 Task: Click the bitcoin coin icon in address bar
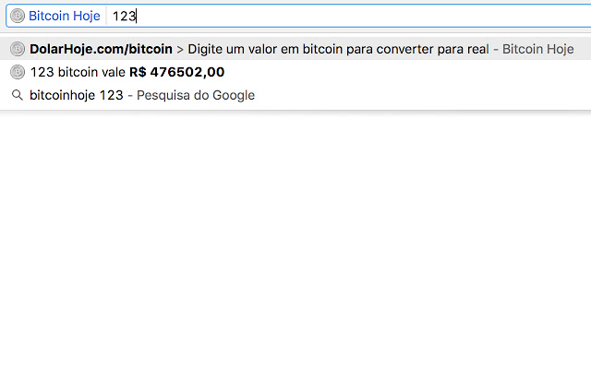pyautogui.click(x=18, y=16)
